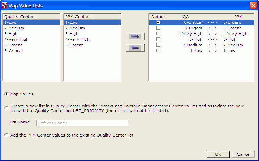259x161 pixels.
Task: Pick 5-Urgent in PPM Center list
Action: tap(74, 45)
